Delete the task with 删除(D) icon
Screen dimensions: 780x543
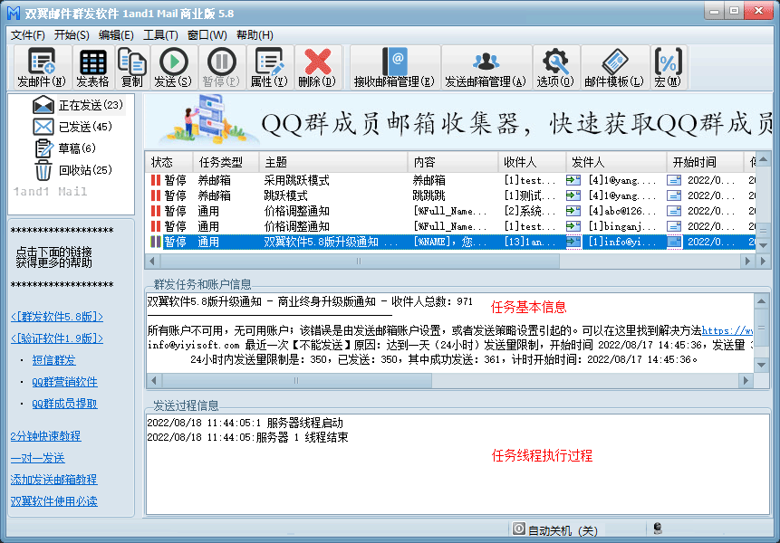(317, 68)
